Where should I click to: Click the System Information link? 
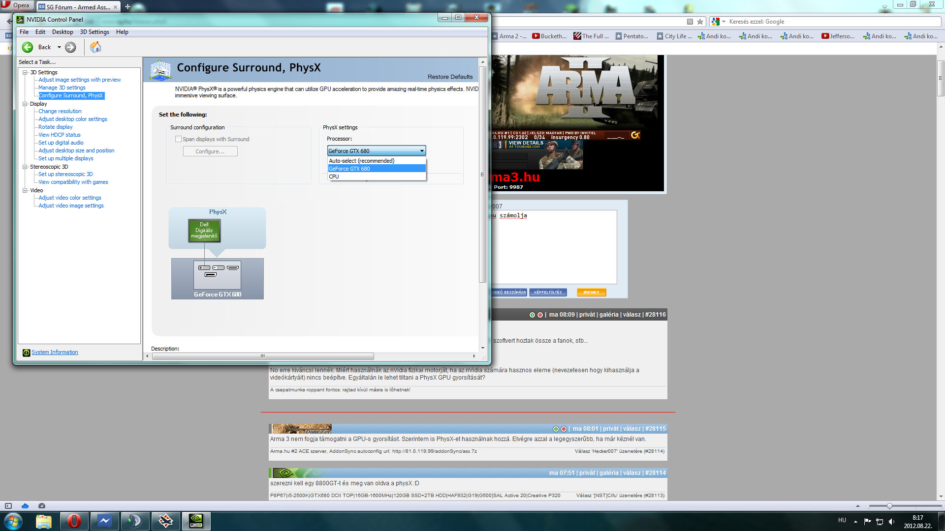(x=55, y=352)
